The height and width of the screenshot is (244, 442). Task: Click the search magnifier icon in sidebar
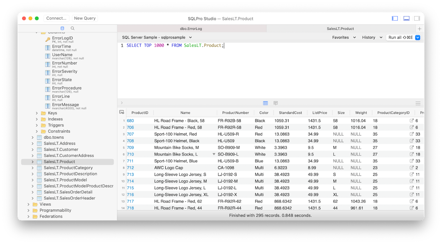(x=72, y=28)
